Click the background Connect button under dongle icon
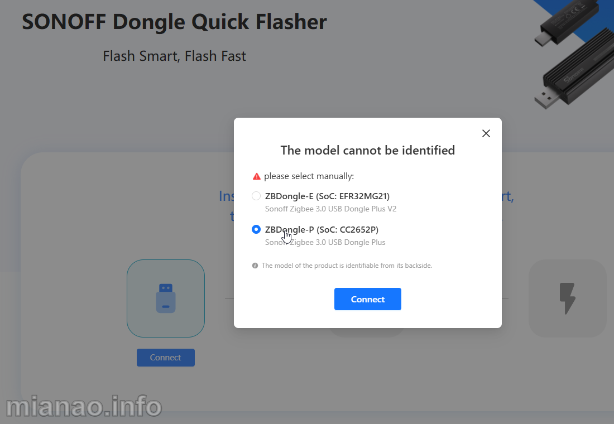 pos(166,358)
